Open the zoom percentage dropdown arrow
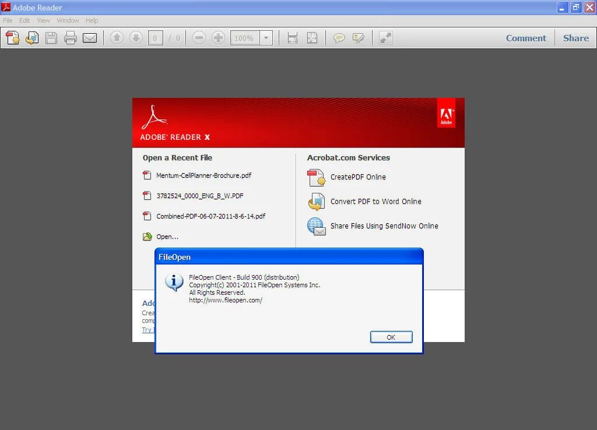 tap(266, 38)
